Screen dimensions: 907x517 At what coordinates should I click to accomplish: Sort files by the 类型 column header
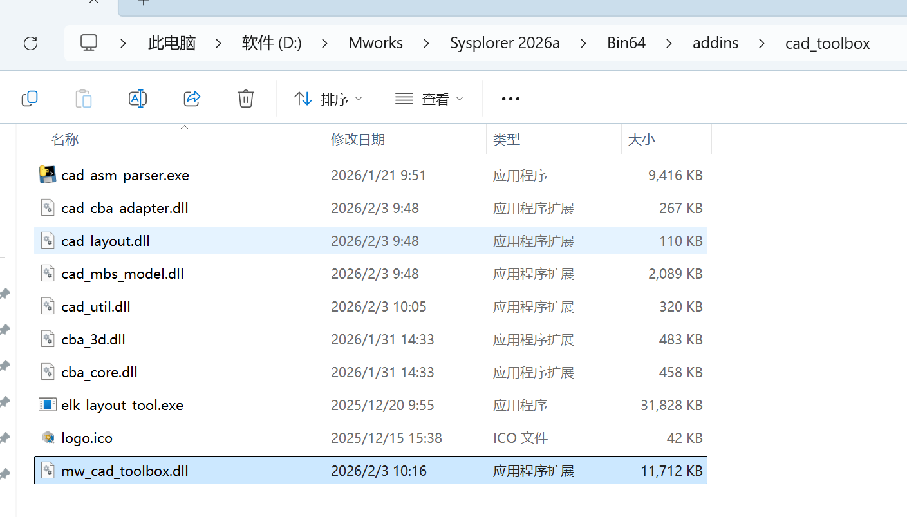click(507, 139)
